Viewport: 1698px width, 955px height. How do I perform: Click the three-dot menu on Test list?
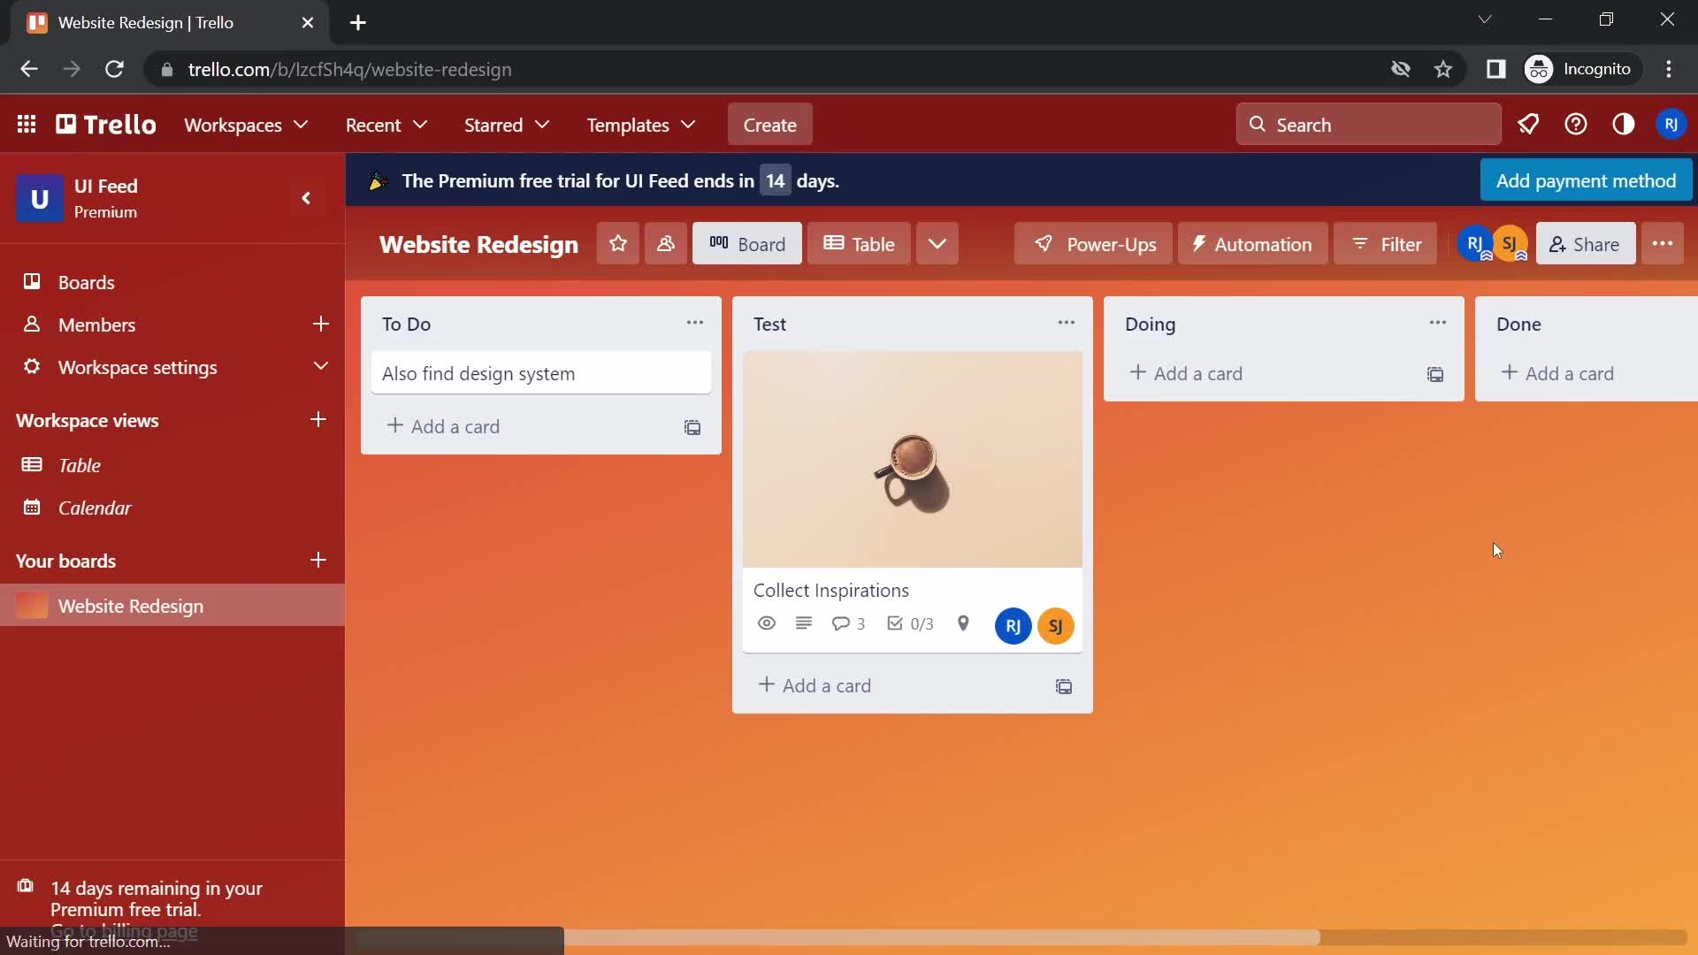1066,325
